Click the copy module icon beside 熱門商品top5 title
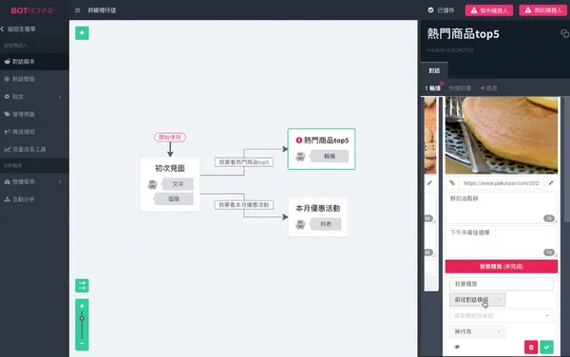This screenshot has width=570, height=357. [x=564, y=33]
